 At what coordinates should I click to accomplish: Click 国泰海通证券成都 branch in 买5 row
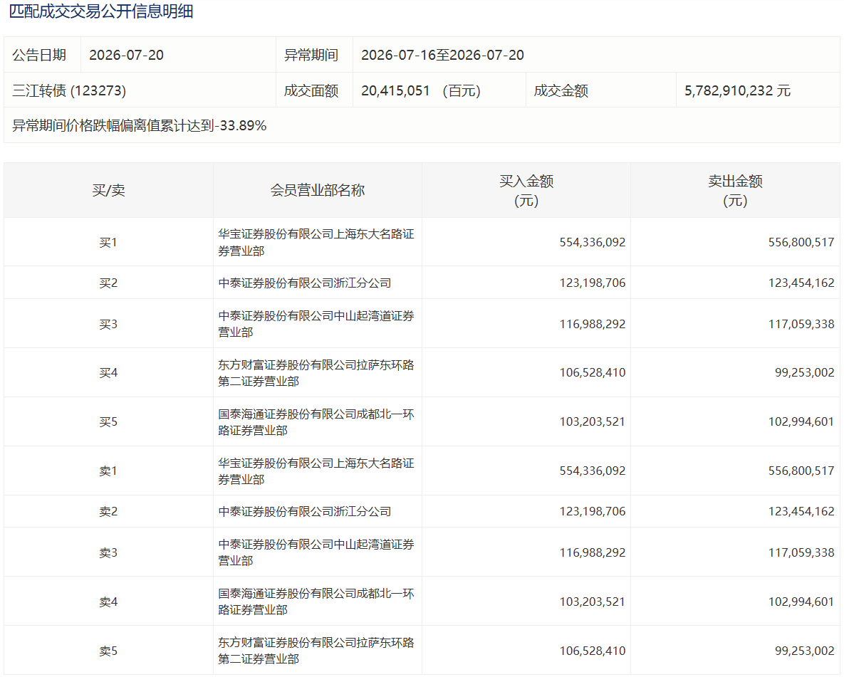click(316, 422)
